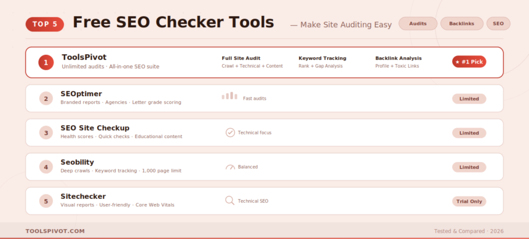The image size is (529, 239).
Task: Select the SEO tag pill
Action: click(x=498, y=23)
